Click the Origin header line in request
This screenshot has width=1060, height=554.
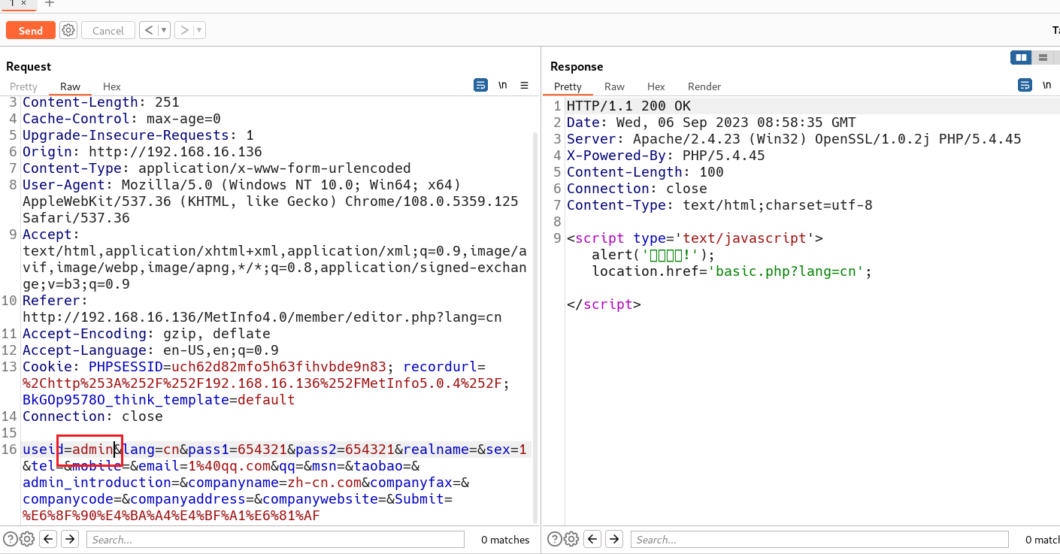coord(142,152)
